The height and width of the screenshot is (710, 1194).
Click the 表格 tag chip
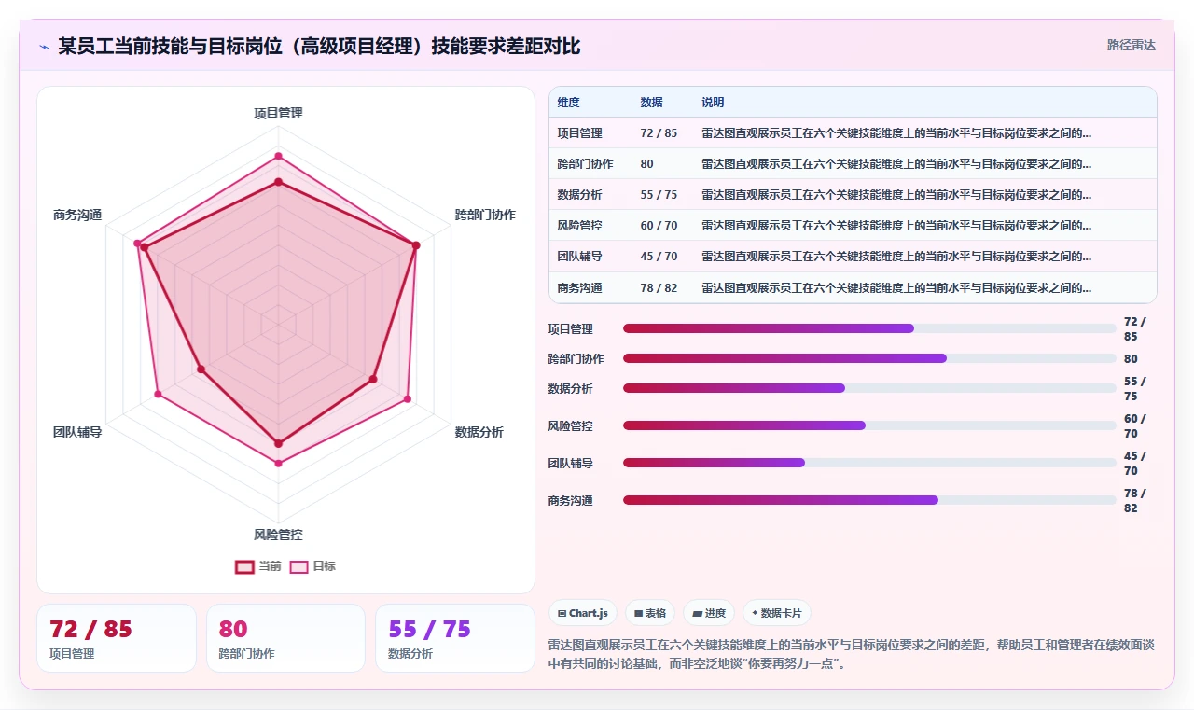click(650, 613)
